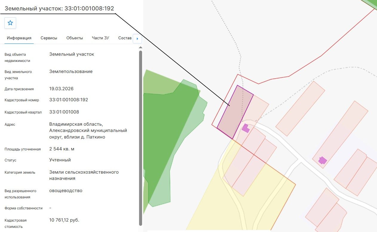The width and height of the screenshot is (377, 232).
Task: Select the purple highlighted parcel on the map
Action: pos(235,112)
